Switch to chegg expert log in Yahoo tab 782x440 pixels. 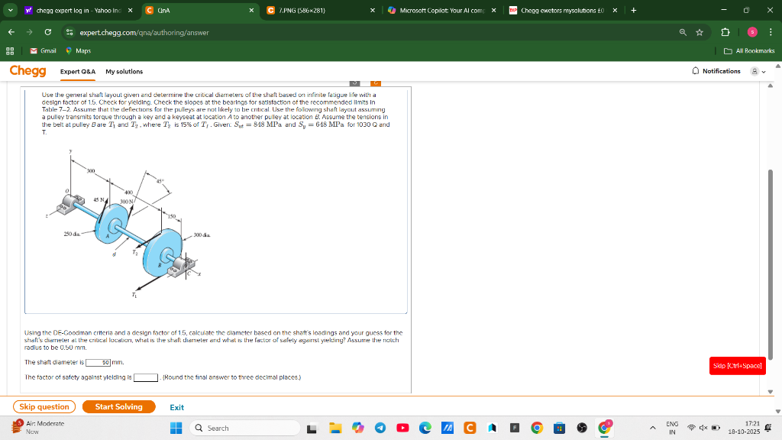click(79, 10)
